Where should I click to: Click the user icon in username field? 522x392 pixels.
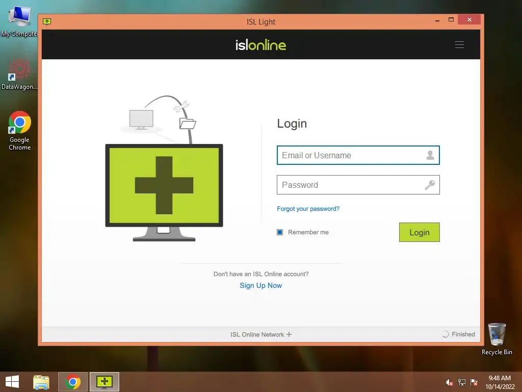coord(430,155)
